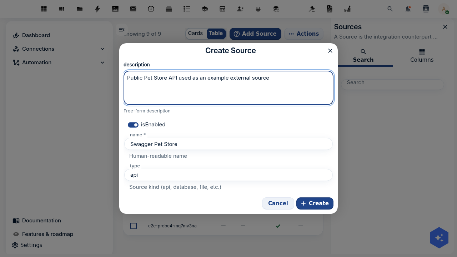Screen dimensions: 457x257
Task: Open the database sync icon
Action: (x=276, y=9)
